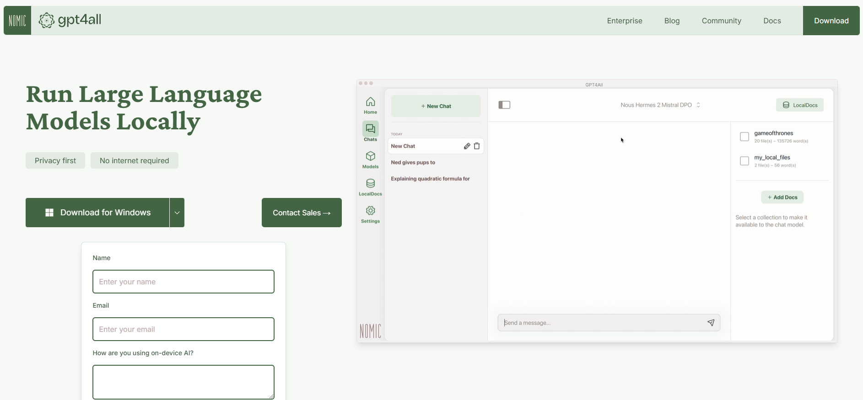Focus the Enter your name field
This screenshot has height=400, width=863.
point(183,282)
